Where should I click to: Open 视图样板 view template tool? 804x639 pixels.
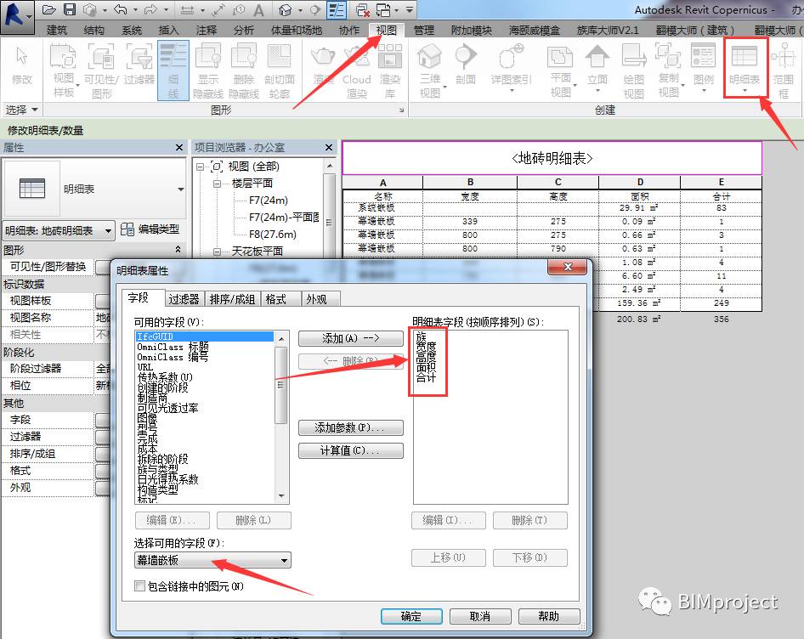coord(64,71)
